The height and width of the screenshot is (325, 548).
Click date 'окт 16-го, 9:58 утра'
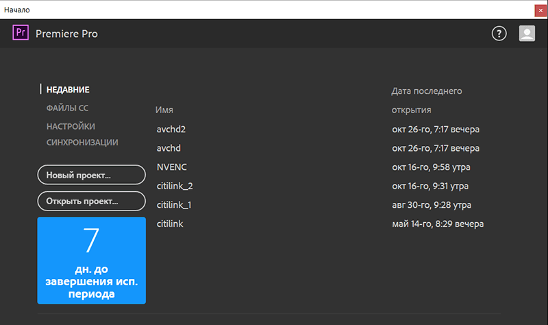(x=431, y=167)
